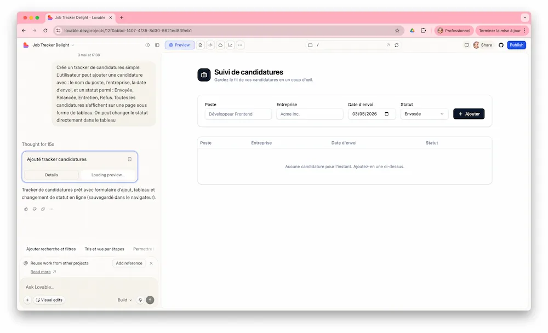Switch to the Preview tab
Viewport: 548px width, 333px height.
click(x=180, y=45)
